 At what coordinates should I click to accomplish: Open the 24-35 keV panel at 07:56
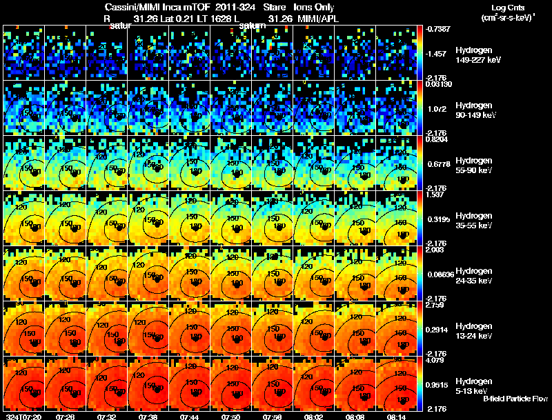coord(273,274)
